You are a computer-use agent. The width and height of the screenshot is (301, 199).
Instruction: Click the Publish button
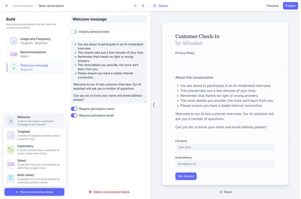click(x=290, y=6)
